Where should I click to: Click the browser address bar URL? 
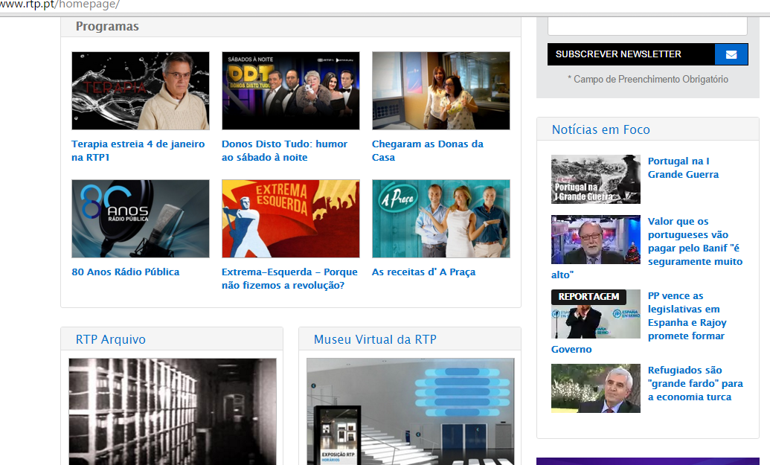[60, 5]
